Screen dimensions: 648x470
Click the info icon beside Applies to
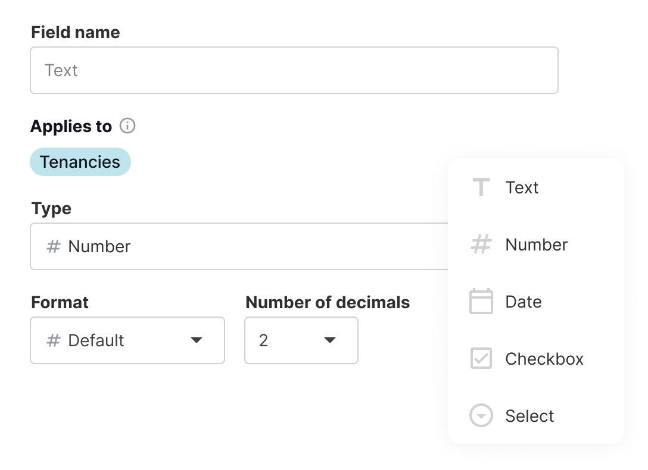pos(127,126)
